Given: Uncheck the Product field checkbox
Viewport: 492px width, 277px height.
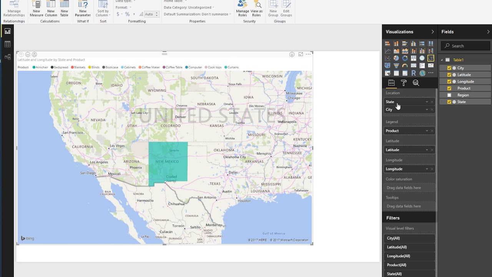Looking at the screenshot, I should coord(449,88).
